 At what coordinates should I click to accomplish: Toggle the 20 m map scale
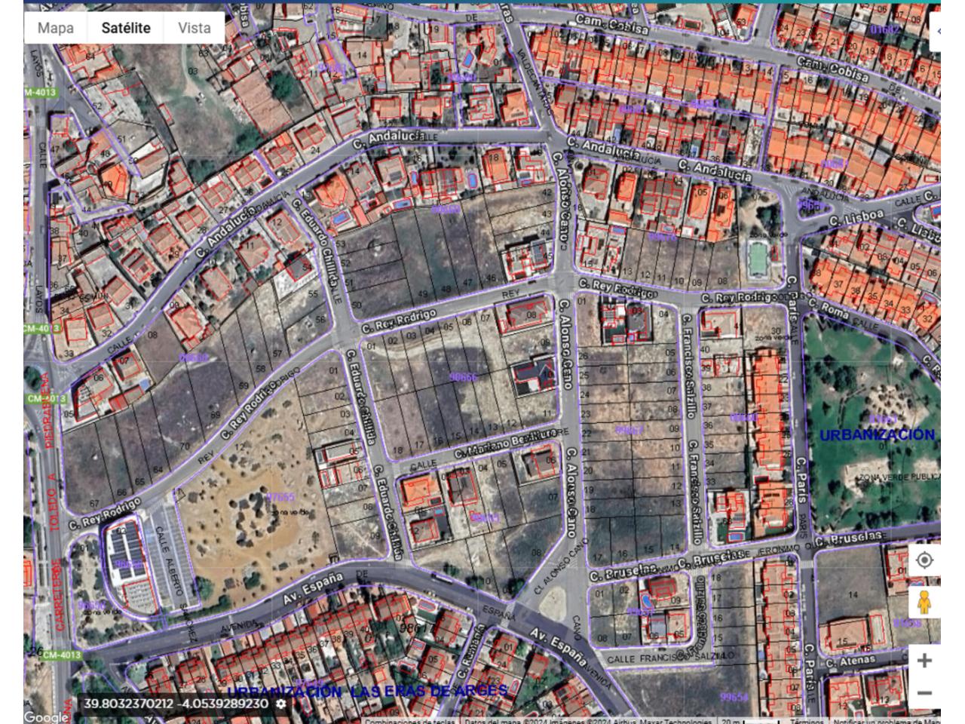743,721
